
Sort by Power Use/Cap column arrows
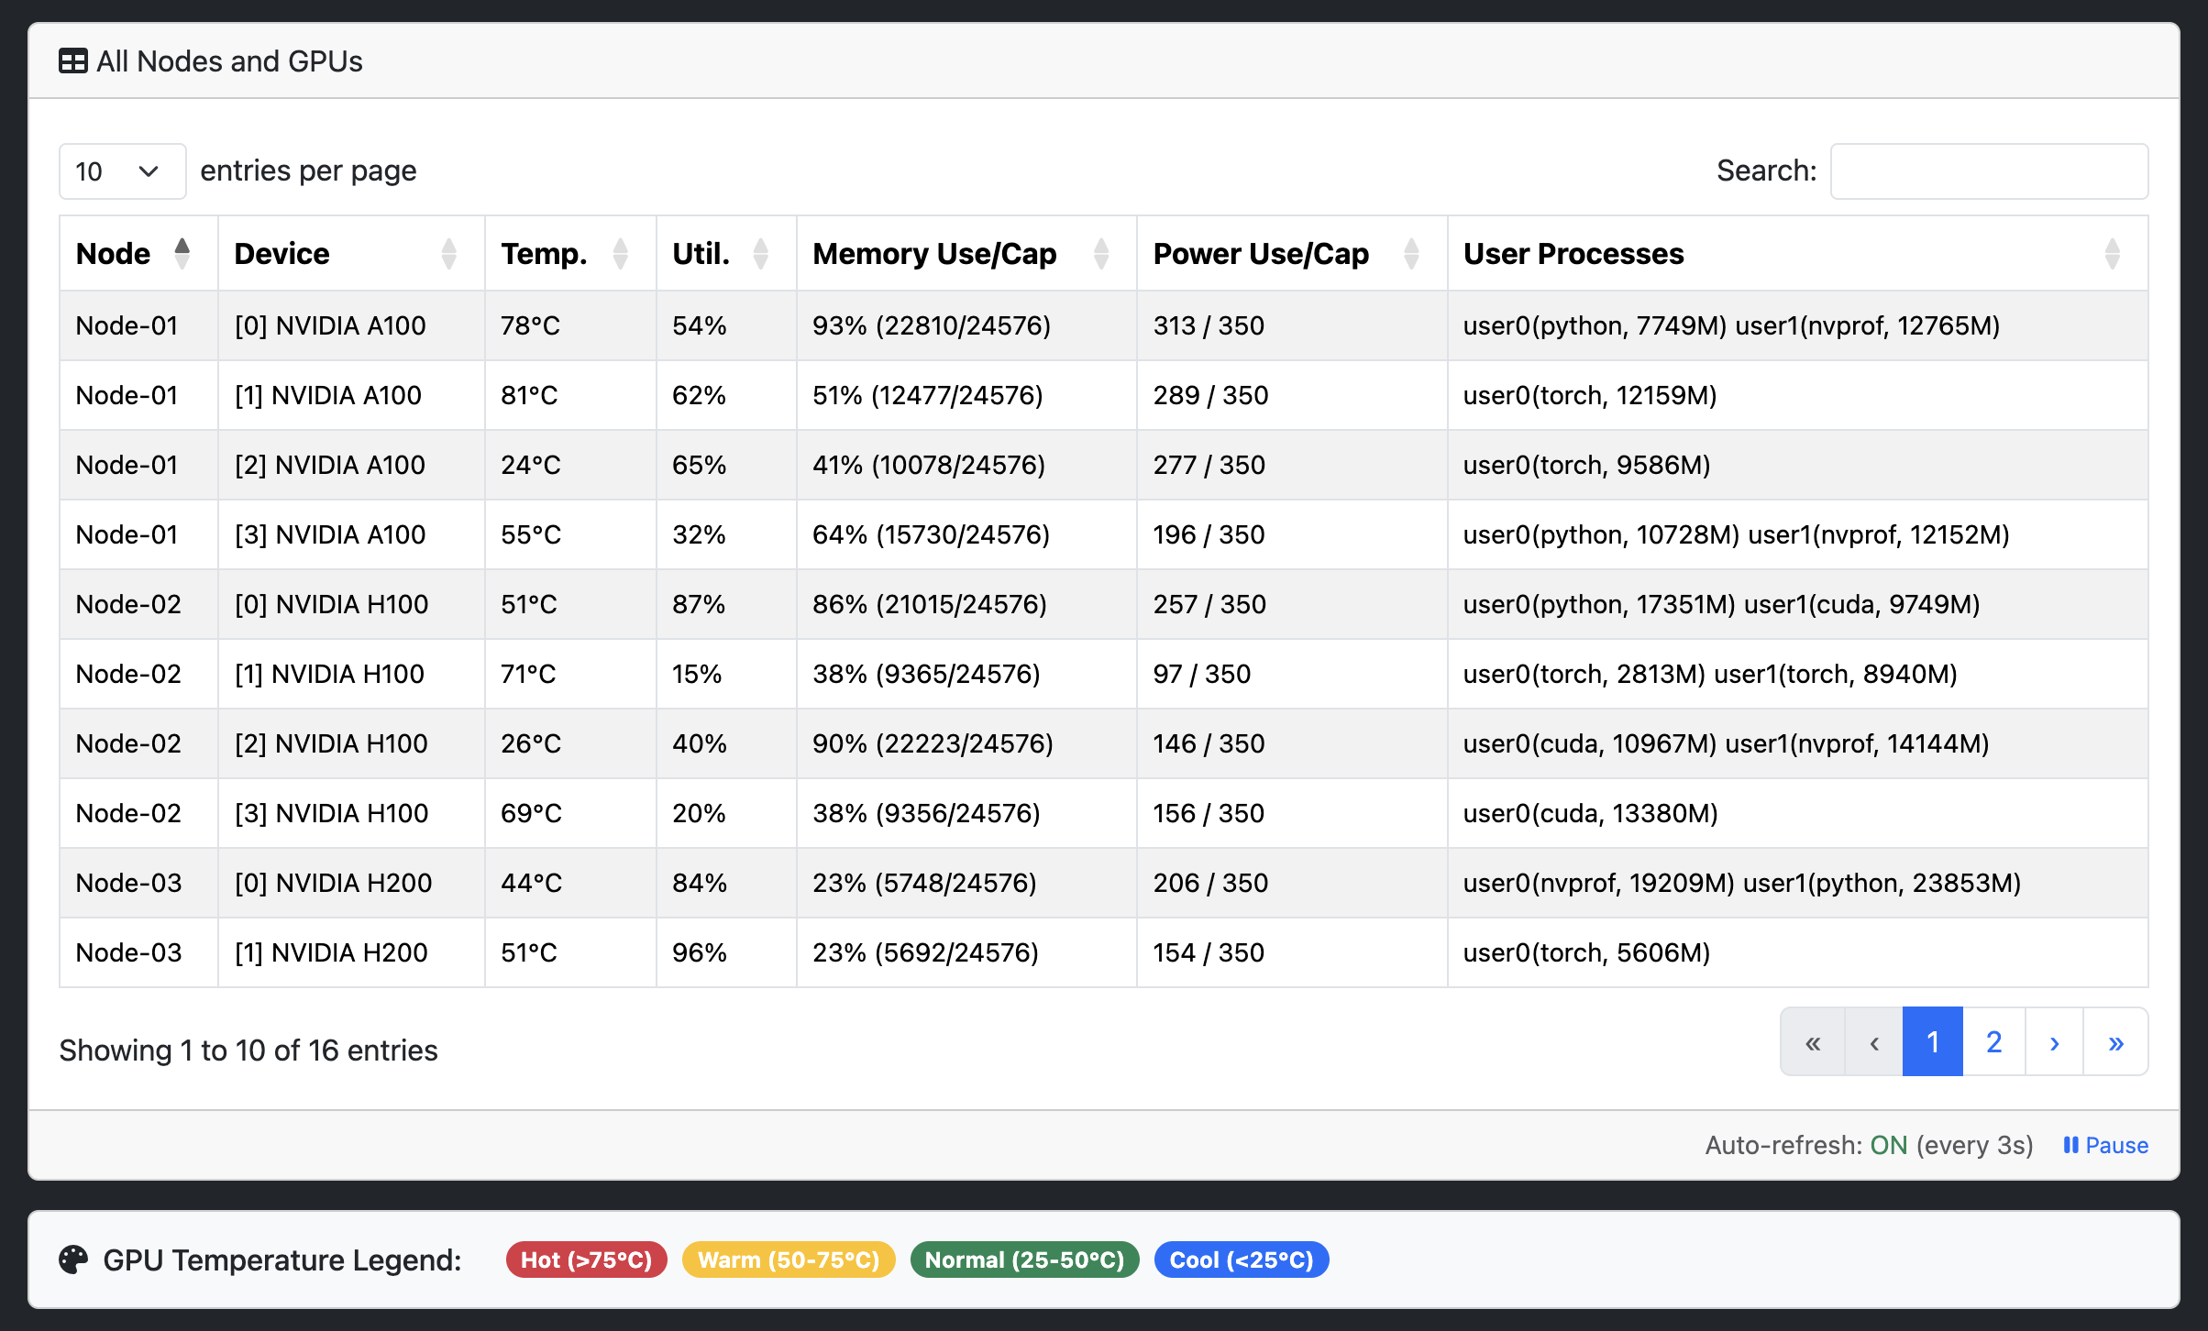tap(1411, 253)
